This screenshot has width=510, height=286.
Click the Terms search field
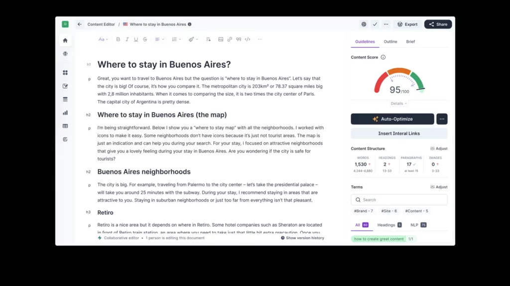399,200
